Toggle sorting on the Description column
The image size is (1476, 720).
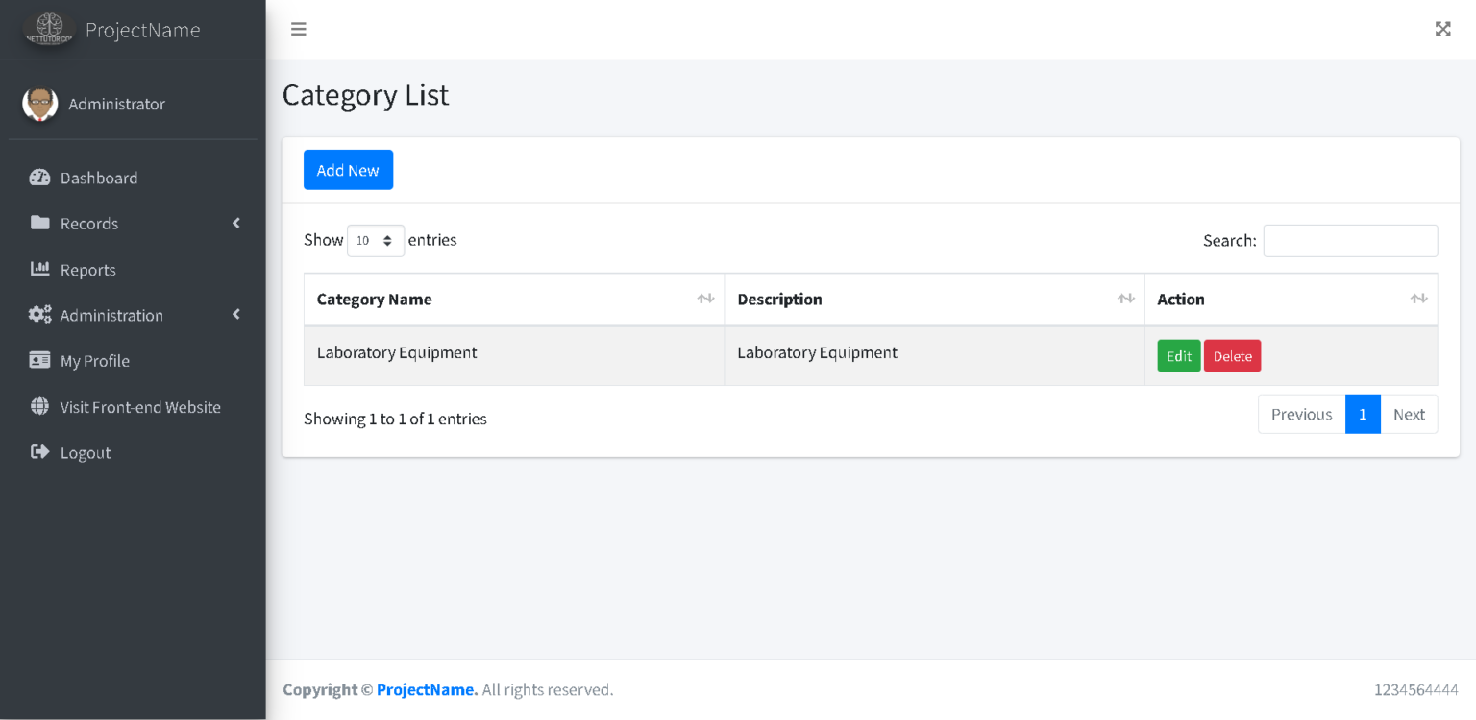pyautogui.click(x=1125, y=299)
